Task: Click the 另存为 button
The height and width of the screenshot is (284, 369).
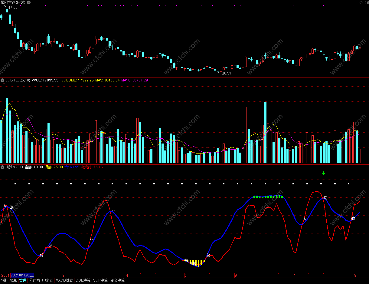Action: (x=34, y=281)
